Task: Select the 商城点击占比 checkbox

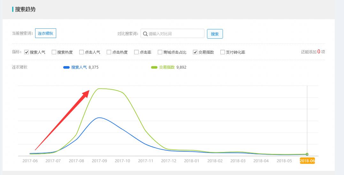Action: tap(160, 52)
